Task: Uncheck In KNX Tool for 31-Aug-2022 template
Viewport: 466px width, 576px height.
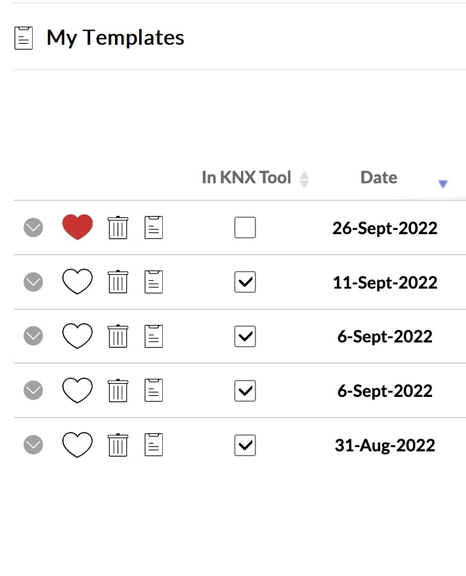Action: coord(245,446)
